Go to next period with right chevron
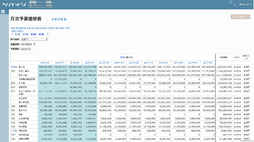The width and height of the screenshot is (254, 142). [48, 34]
